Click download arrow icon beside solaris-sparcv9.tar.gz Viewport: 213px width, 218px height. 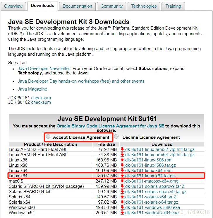pyautogui.click(x=122, y=192)
